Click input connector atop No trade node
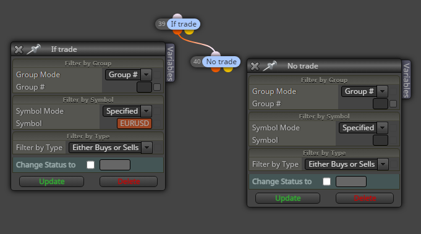 [216, 54]
